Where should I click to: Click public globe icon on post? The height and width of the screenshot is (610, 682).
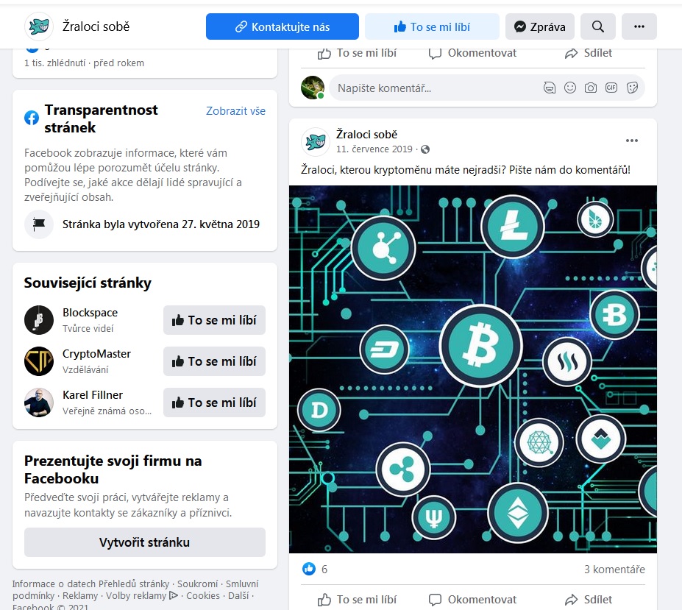pyautogui.click(x=425, y=149)
